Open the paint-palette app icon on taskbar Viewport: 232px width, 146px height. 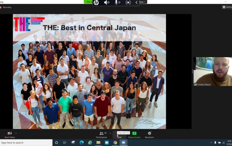click(x=73, y=143)
